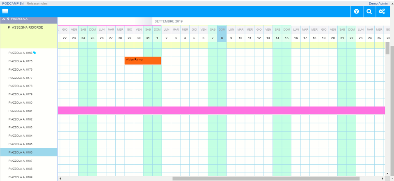Screen dimensions: 394x181
Task: Select resource PIAZZOLA A, 0178
Action: pyautogui.click(x=21, y=86)
